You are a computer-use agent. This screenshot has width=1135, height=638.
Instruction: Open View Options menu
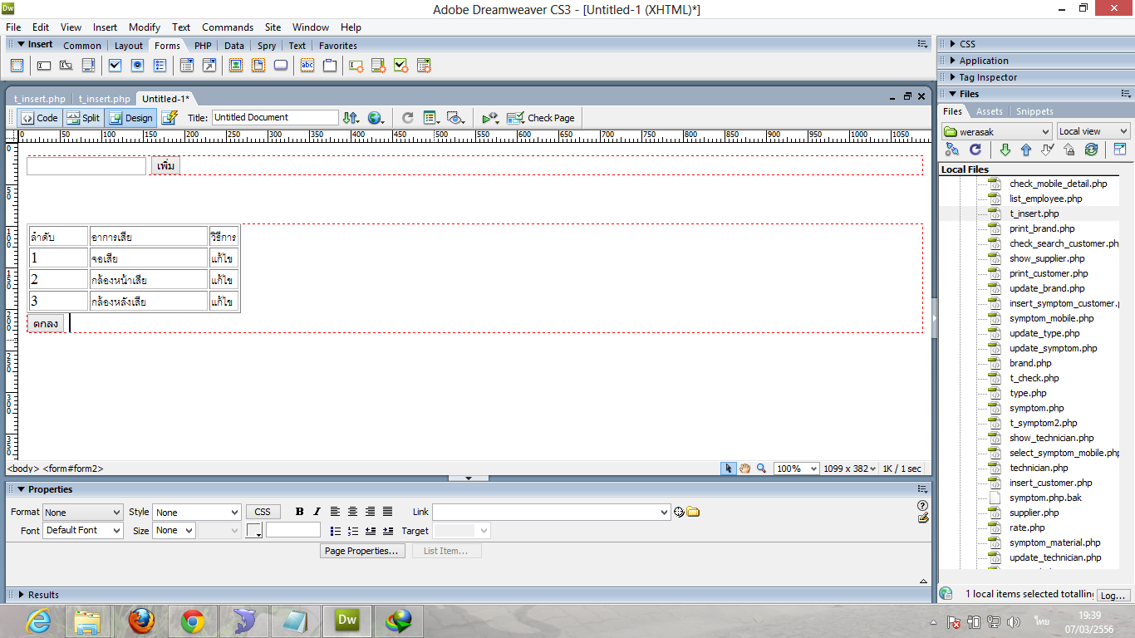431,118
